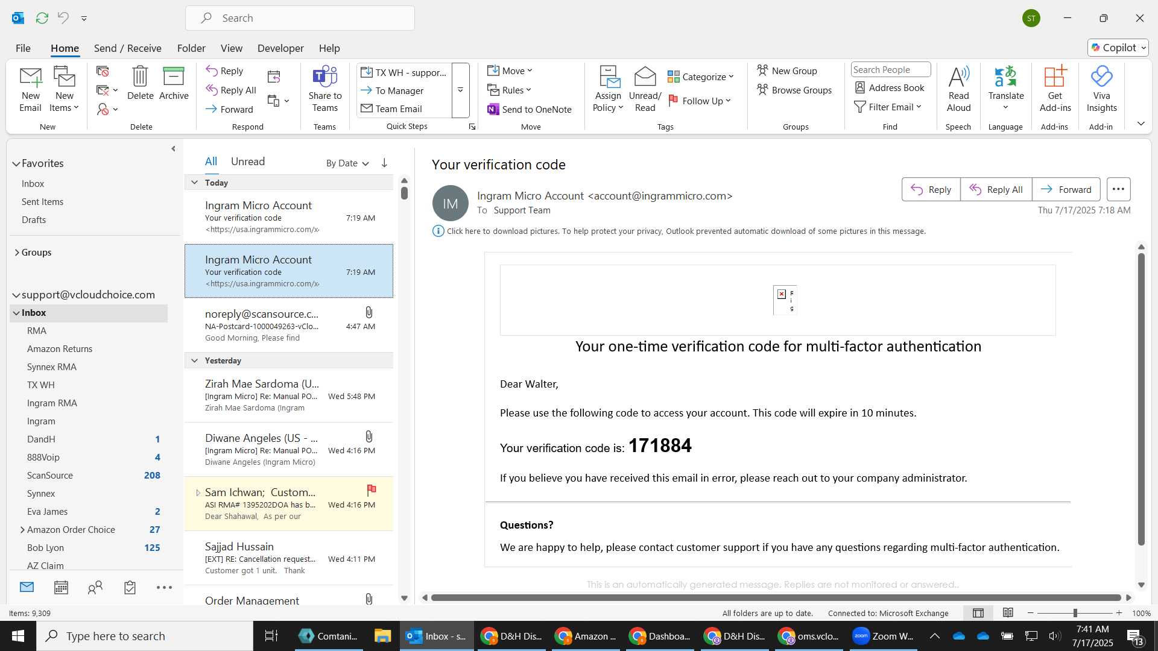Open the Rules dropdown

[x=510, y=90]
